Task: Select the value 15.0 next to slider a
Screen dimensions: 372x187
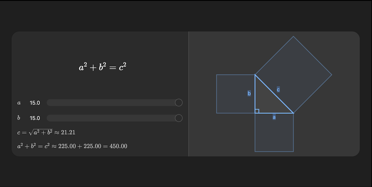Action: tap(34, 103)
